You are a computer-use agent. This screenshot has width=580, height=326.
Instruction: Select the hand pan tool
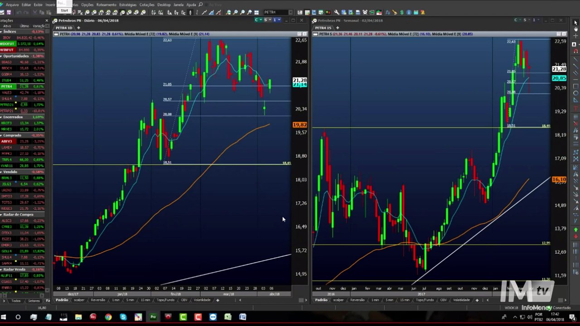coord(575,29)
